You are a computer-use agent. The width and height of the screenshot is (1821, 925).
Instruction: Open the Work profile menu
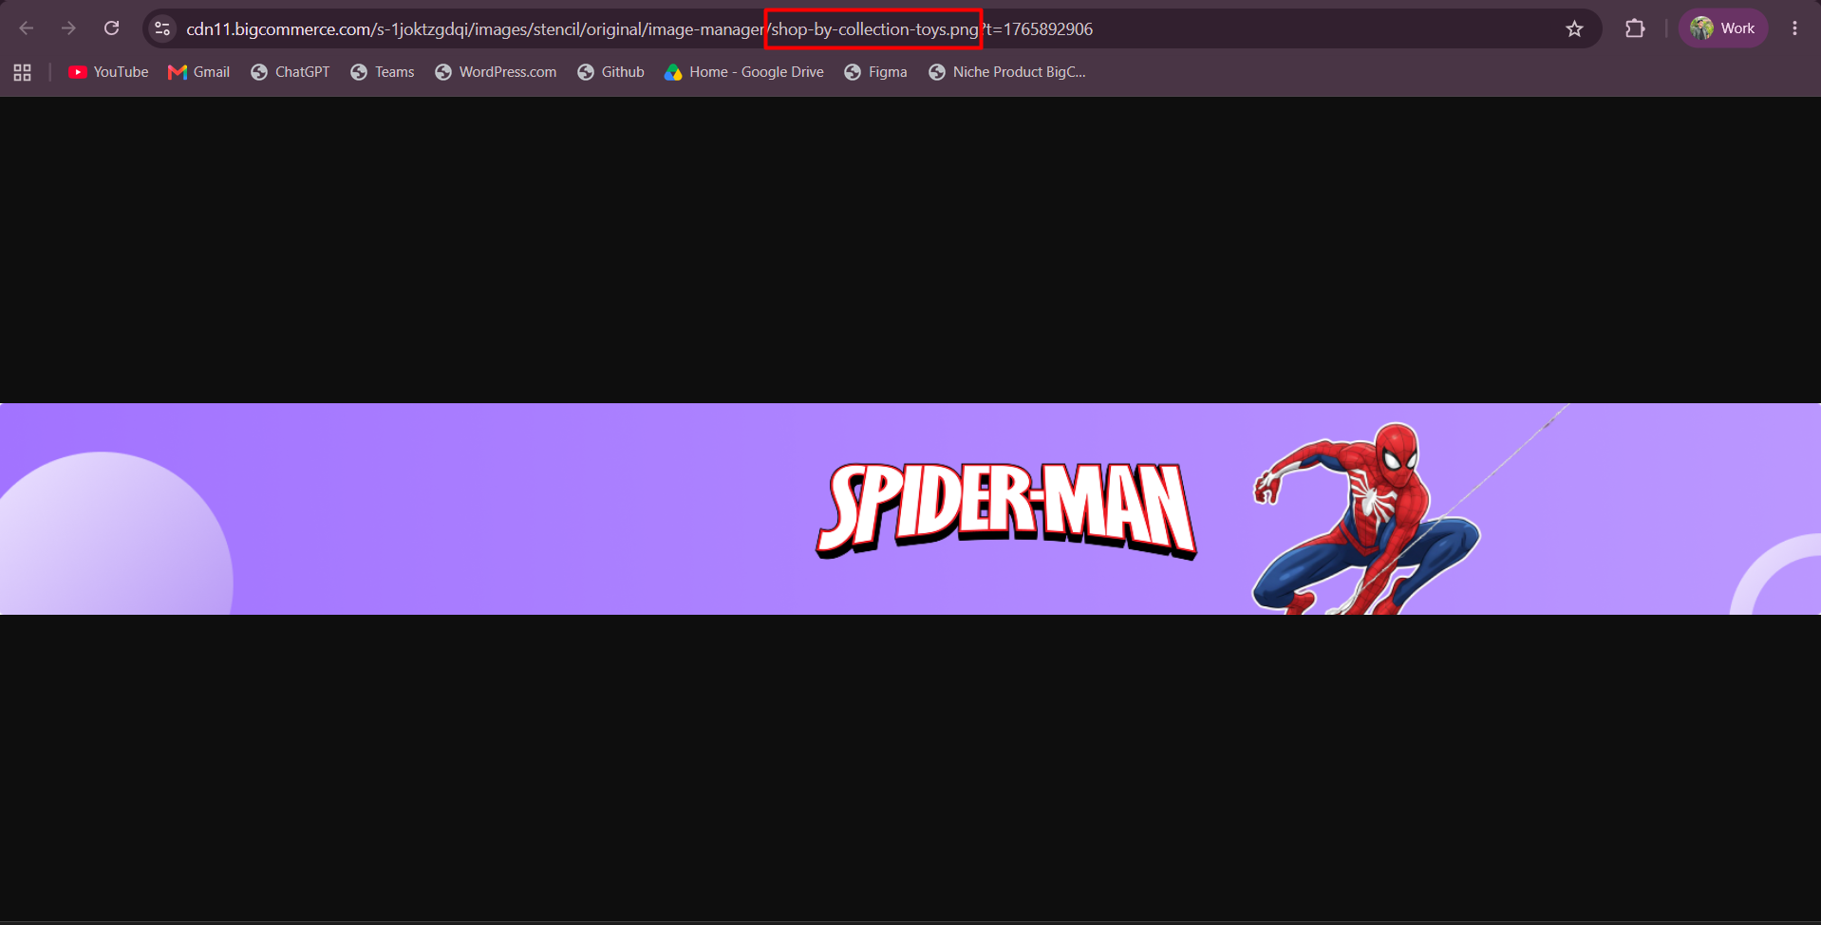(1723, 28)
